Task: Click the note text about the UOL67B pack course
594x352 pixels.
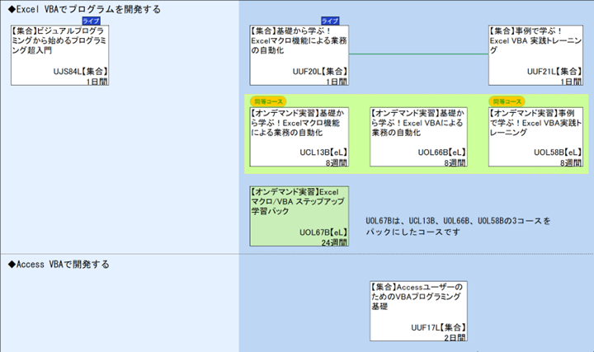Action: point(458,226)
